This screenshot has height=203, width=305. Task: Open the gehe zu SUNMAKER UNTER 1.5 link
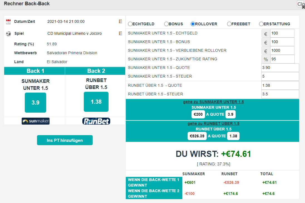pyautogui.click(x=213, y=102)
